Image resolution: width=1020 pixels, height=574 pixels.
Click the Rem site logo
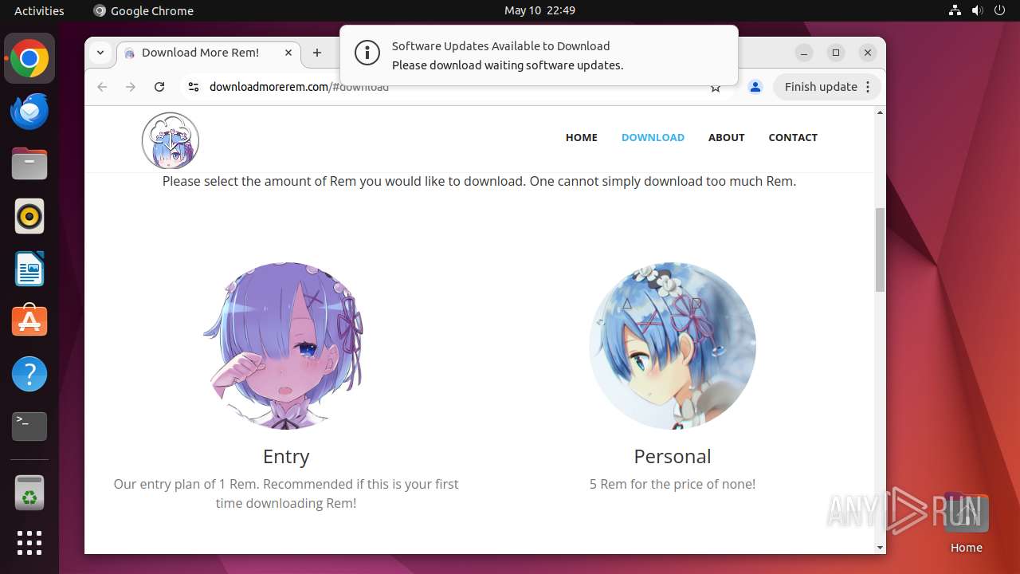tap(171, 140)
